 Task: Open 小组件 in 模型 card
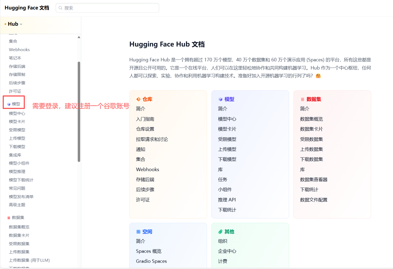pyautogui.click(x=225, y=190)
